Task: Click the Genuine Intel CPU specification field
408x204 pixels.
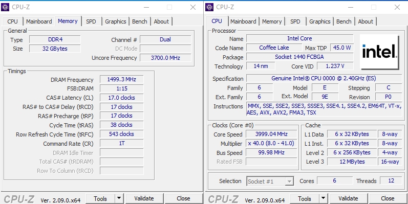Action: [x=324, y=78]
